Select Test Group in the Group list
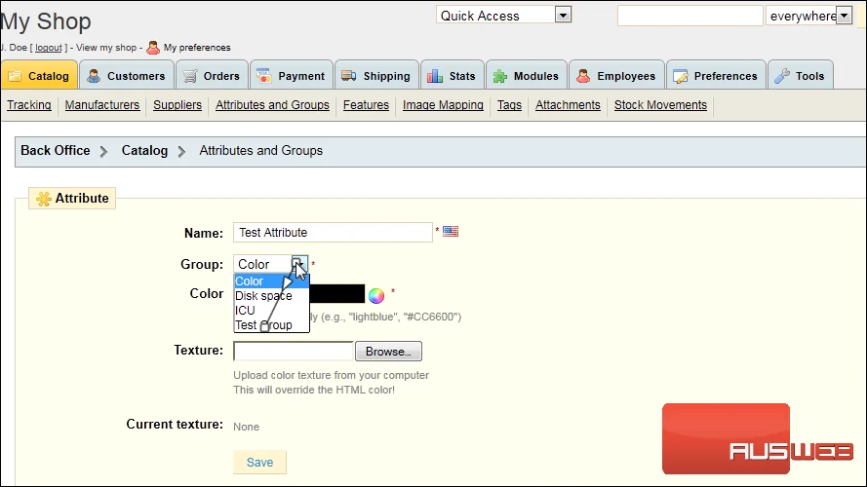The image size is (867, 487). click(271, 325)
